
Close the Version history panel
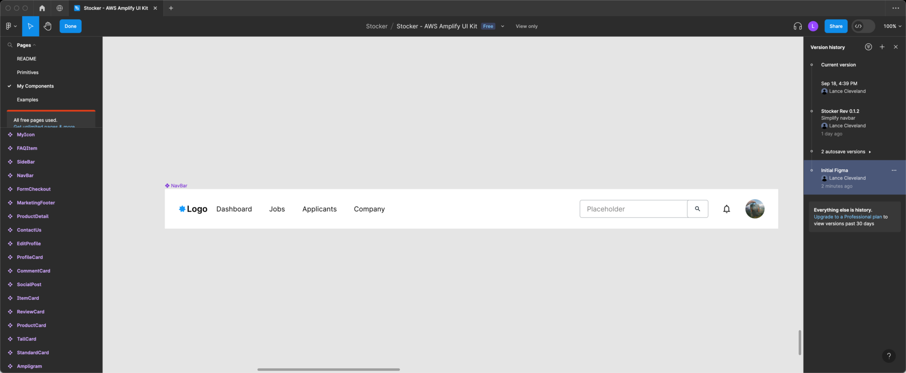(x=896, y=47)
